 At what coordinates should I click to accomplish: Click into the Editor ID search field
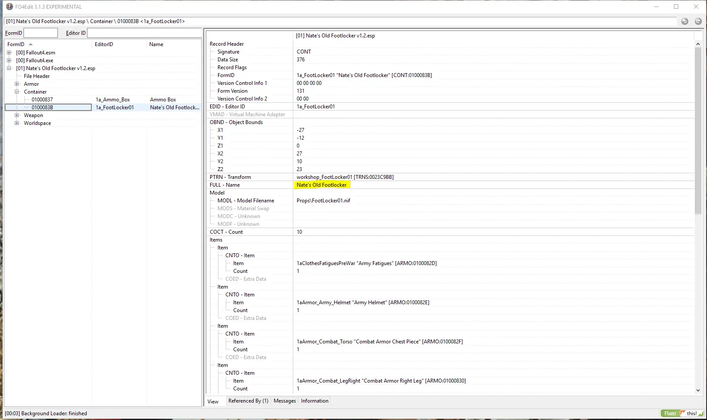click(x=144, y=33)
